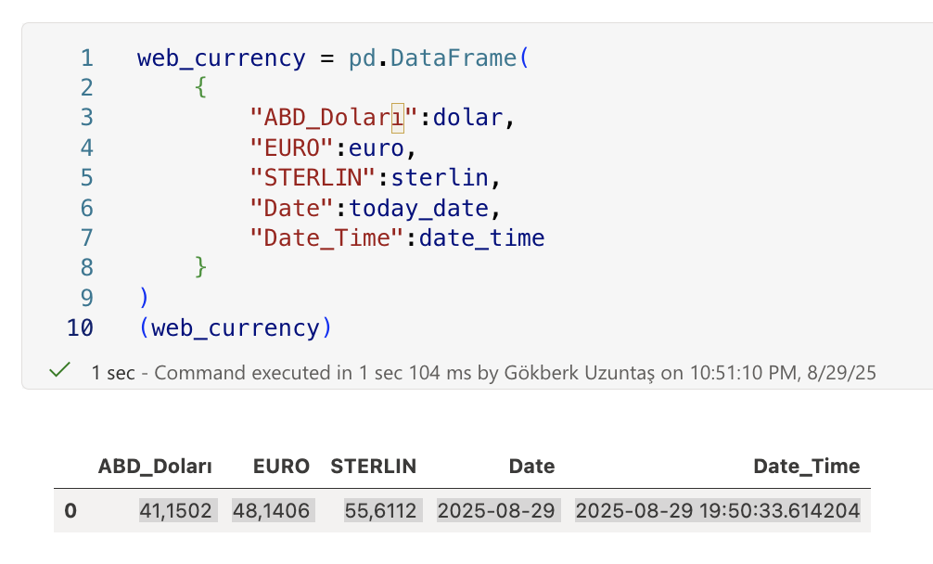933x564 pixels.
Task: Click line number 5 in the gutter
Action: [86, 178]
